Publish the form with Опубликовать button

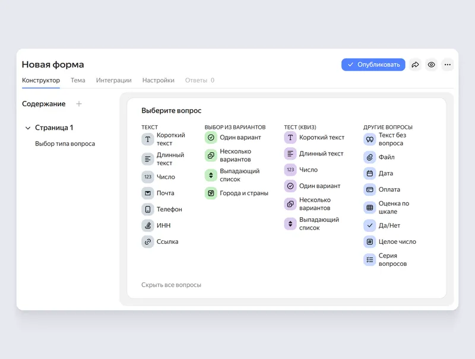373,65
